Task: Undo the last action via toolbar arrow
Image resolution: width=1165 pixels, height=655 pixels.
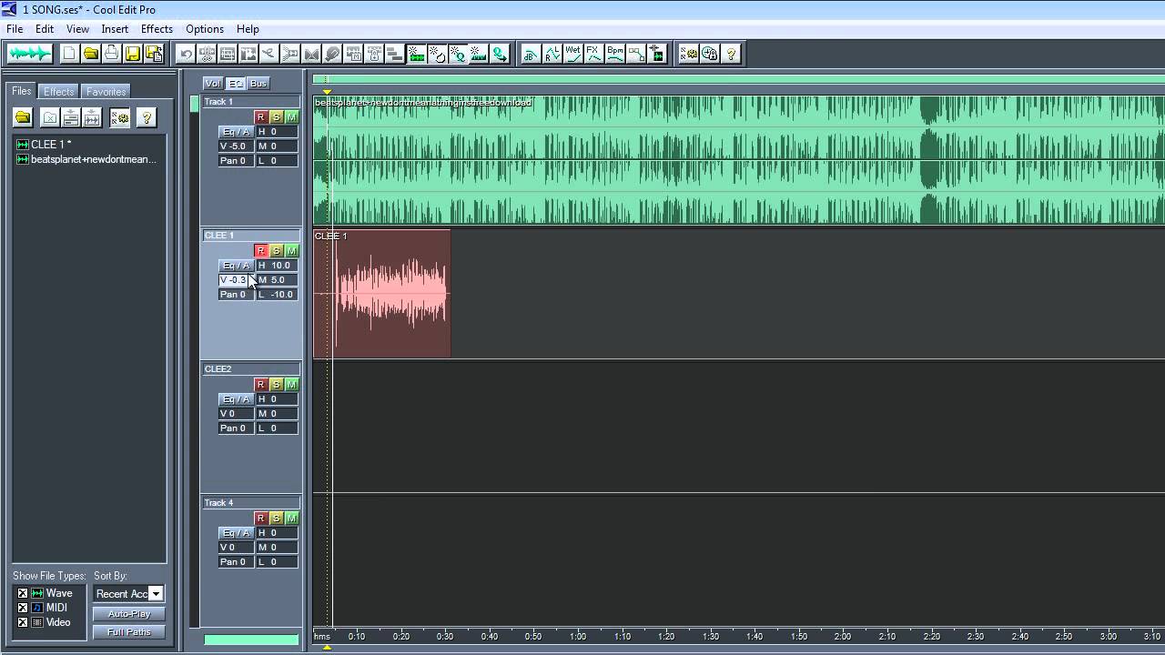Action: (187, 54)
